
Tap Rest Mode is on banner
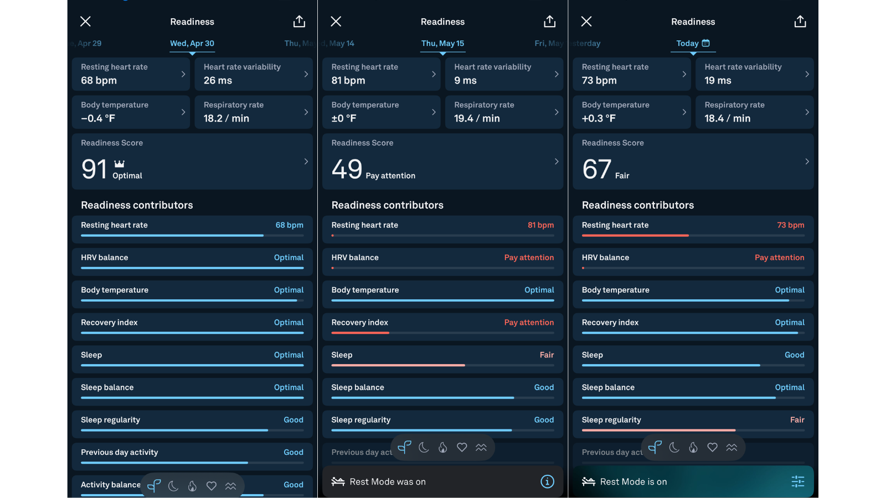pos(693,482)
